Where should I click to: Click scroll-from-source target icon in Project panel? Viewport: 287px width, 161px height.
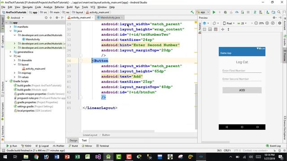(46, 18)
